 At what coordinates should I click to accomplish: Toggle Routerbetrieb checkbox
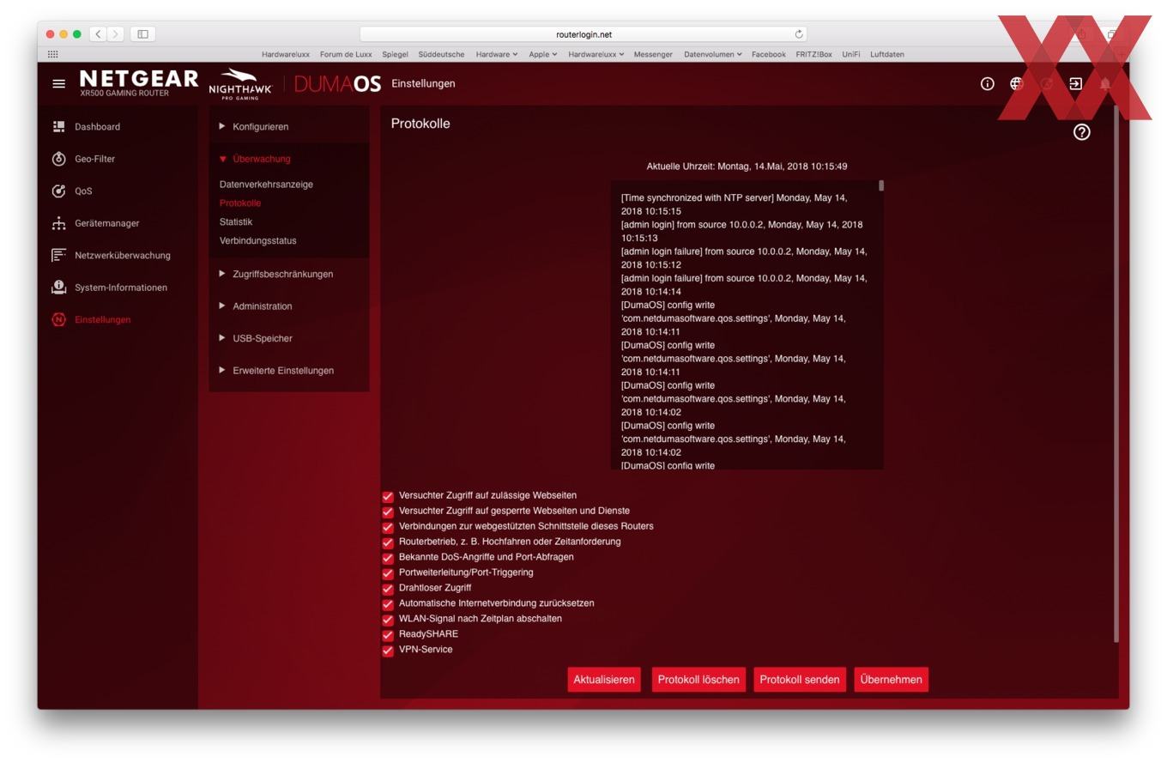click(388, 542)
